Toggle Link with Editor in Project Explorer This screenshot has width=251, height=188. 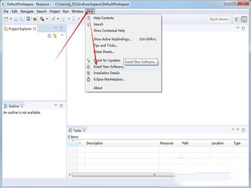tap(55, 36)
